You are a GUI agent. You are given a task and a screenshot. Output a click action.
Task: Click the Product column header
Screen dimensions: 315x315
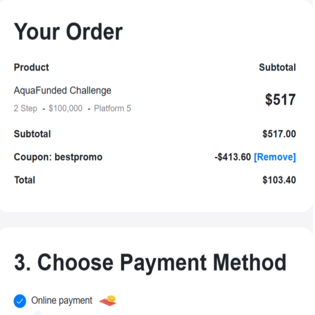point(31,67)
